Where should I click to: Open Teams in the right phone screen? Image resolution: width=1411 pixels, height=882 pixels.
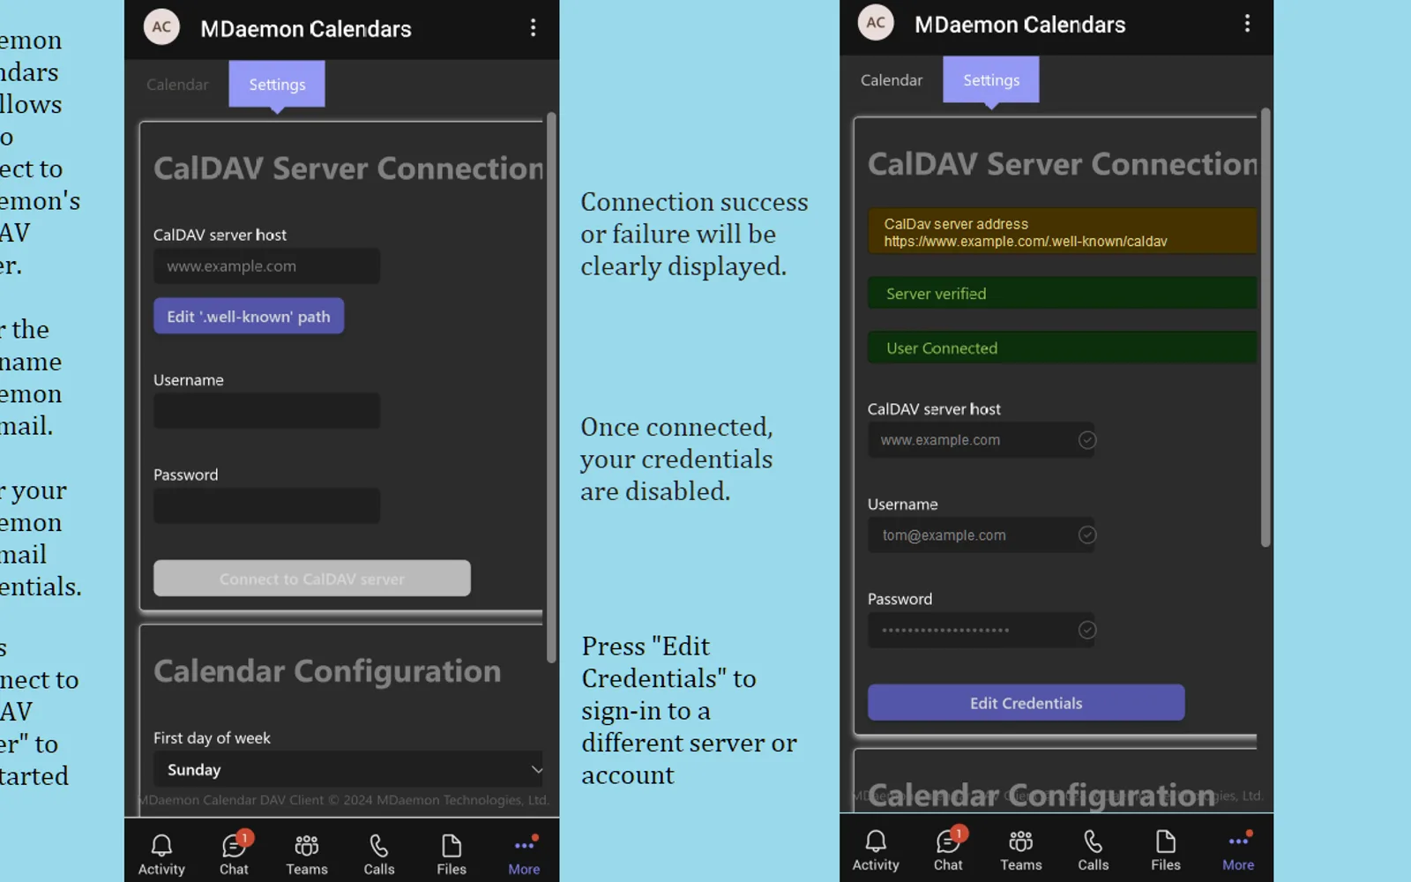(x=1021, y=850)
